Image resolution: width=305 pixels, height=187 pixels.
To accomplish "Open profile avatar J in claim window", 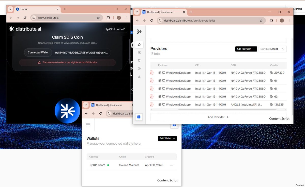I will tap(119, 18).
